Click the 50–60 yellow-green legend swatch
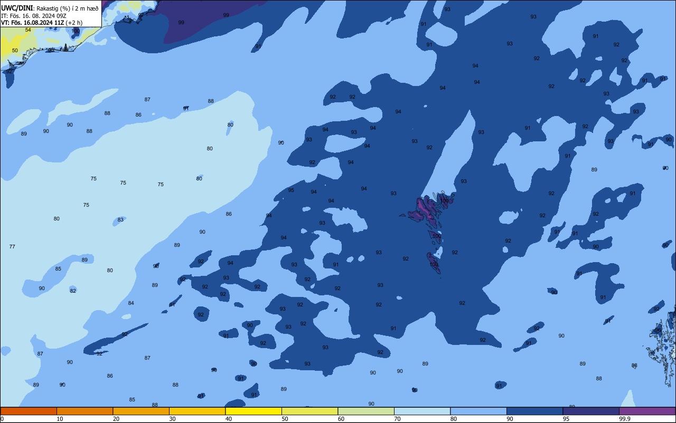Screen dimensions: 676x423 (x=310, y=411)
